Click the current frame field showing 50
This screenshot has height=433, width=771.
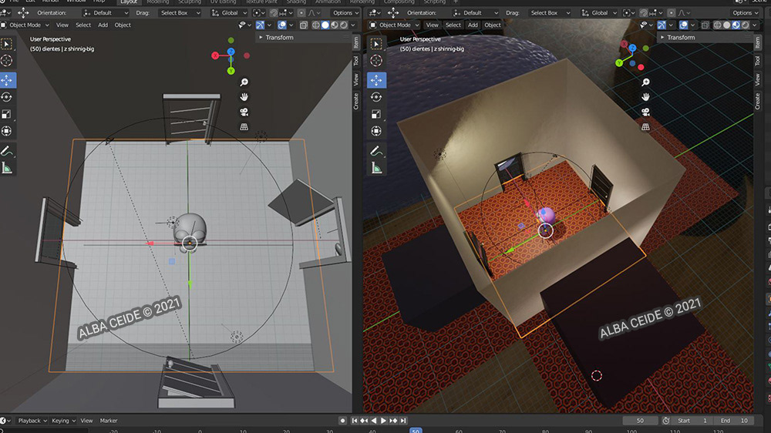[x=640, y=421]
